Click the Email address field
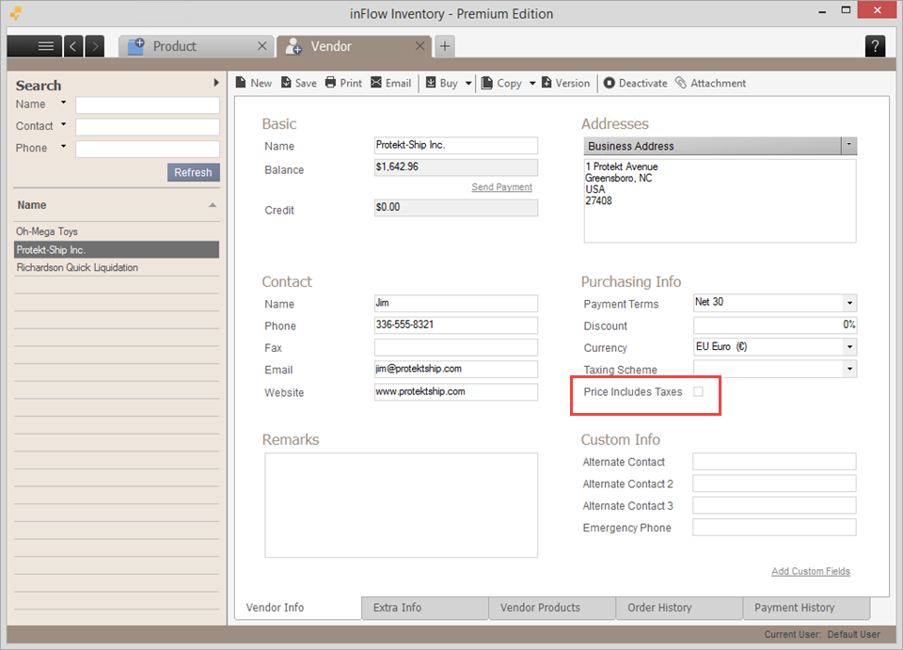This screenshot has width=903, height=650. tap(456, 369)
